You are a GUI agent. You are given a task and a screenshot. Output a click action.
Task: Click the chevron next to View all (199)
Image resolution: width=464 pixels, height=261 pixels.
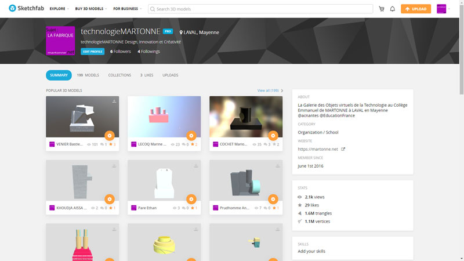click(x=282, y=90)
